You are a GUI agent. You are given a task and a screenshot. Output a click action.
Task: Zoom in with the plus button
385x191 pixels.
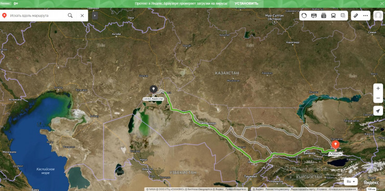tap(378, 88)
